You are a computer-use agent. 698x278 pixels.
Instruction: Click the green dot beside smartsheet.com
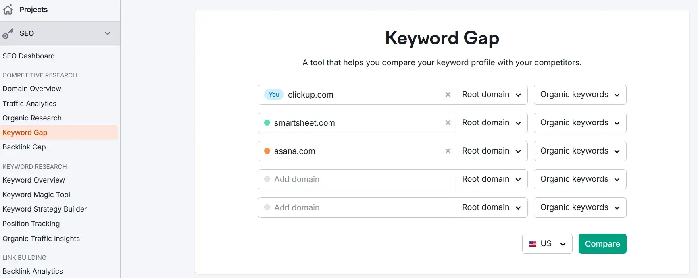267,123
